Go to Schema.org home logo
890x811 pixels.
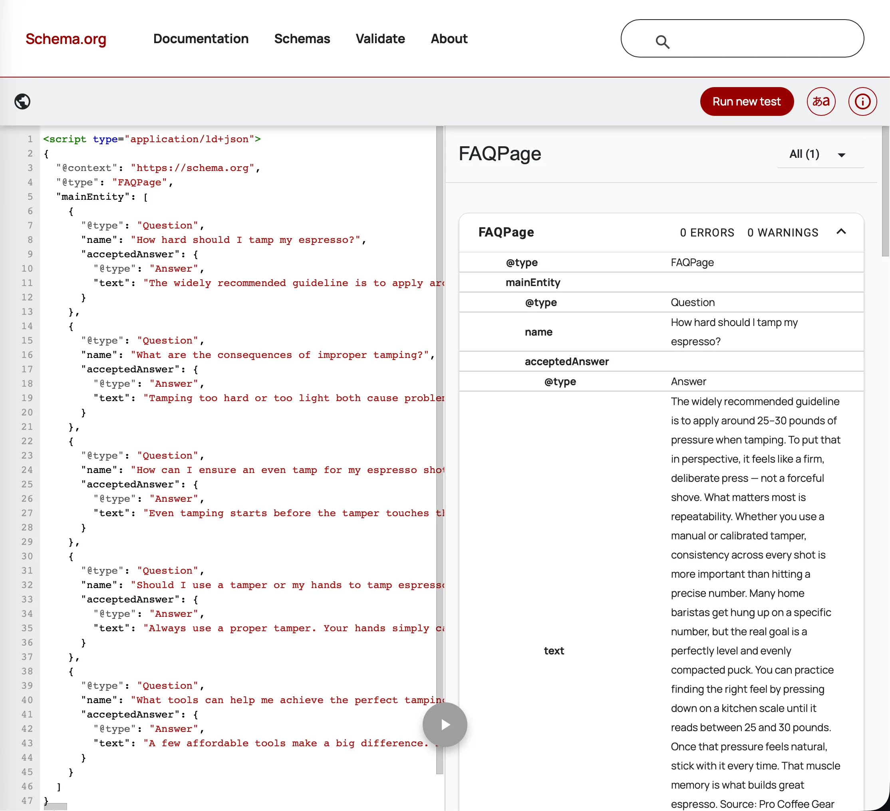coord(66,39)
